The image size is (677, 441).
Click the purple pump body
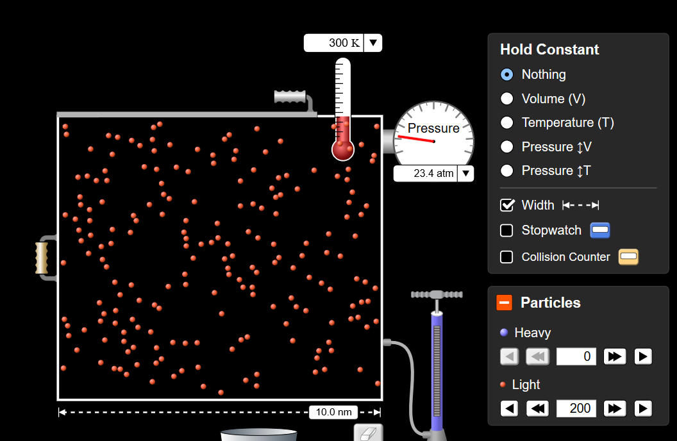point(437,372)
